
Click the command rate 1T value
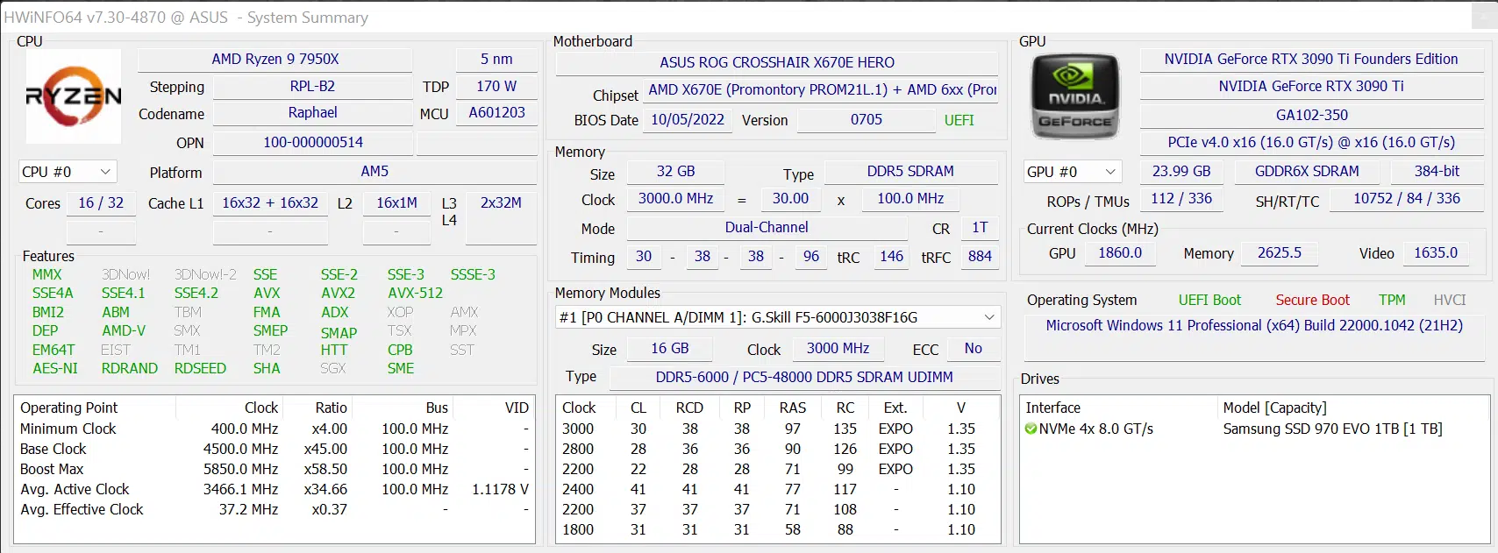(980, 228)
